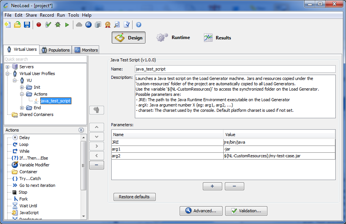Select the While action
The image size is (346, 224).
point(24,151)
